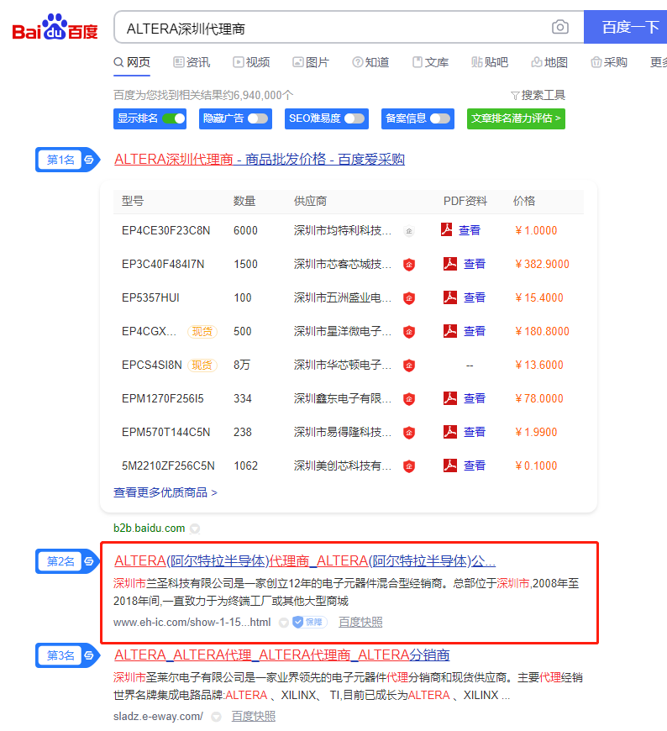Click 现货 tag on EP4CGX row

coord(202,331)
